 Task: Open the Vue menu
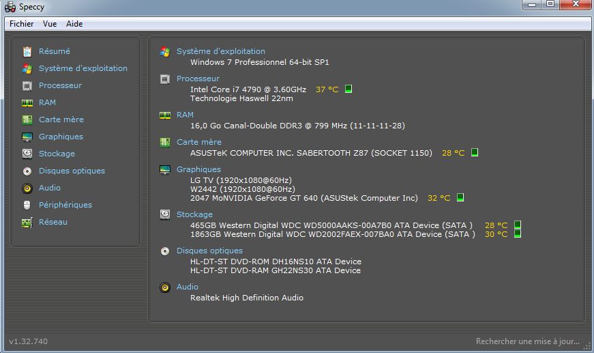(50, 24)
